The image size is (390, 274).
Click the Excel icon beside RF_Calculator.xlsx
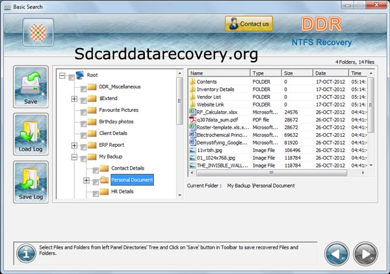point(192,112)
